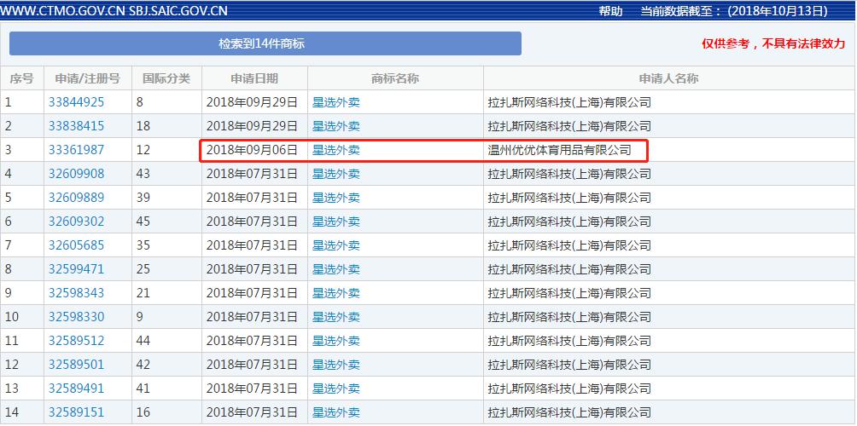Open registration number 33361987
The width and height of the screenshot is (857, 426).
[x=76, y=150]
